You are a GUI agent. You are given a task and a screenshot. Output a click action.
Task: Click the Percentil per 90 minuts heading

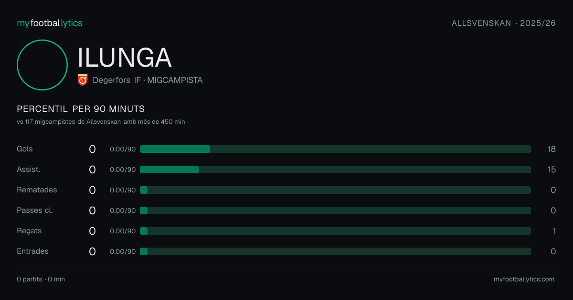(81, 109)
